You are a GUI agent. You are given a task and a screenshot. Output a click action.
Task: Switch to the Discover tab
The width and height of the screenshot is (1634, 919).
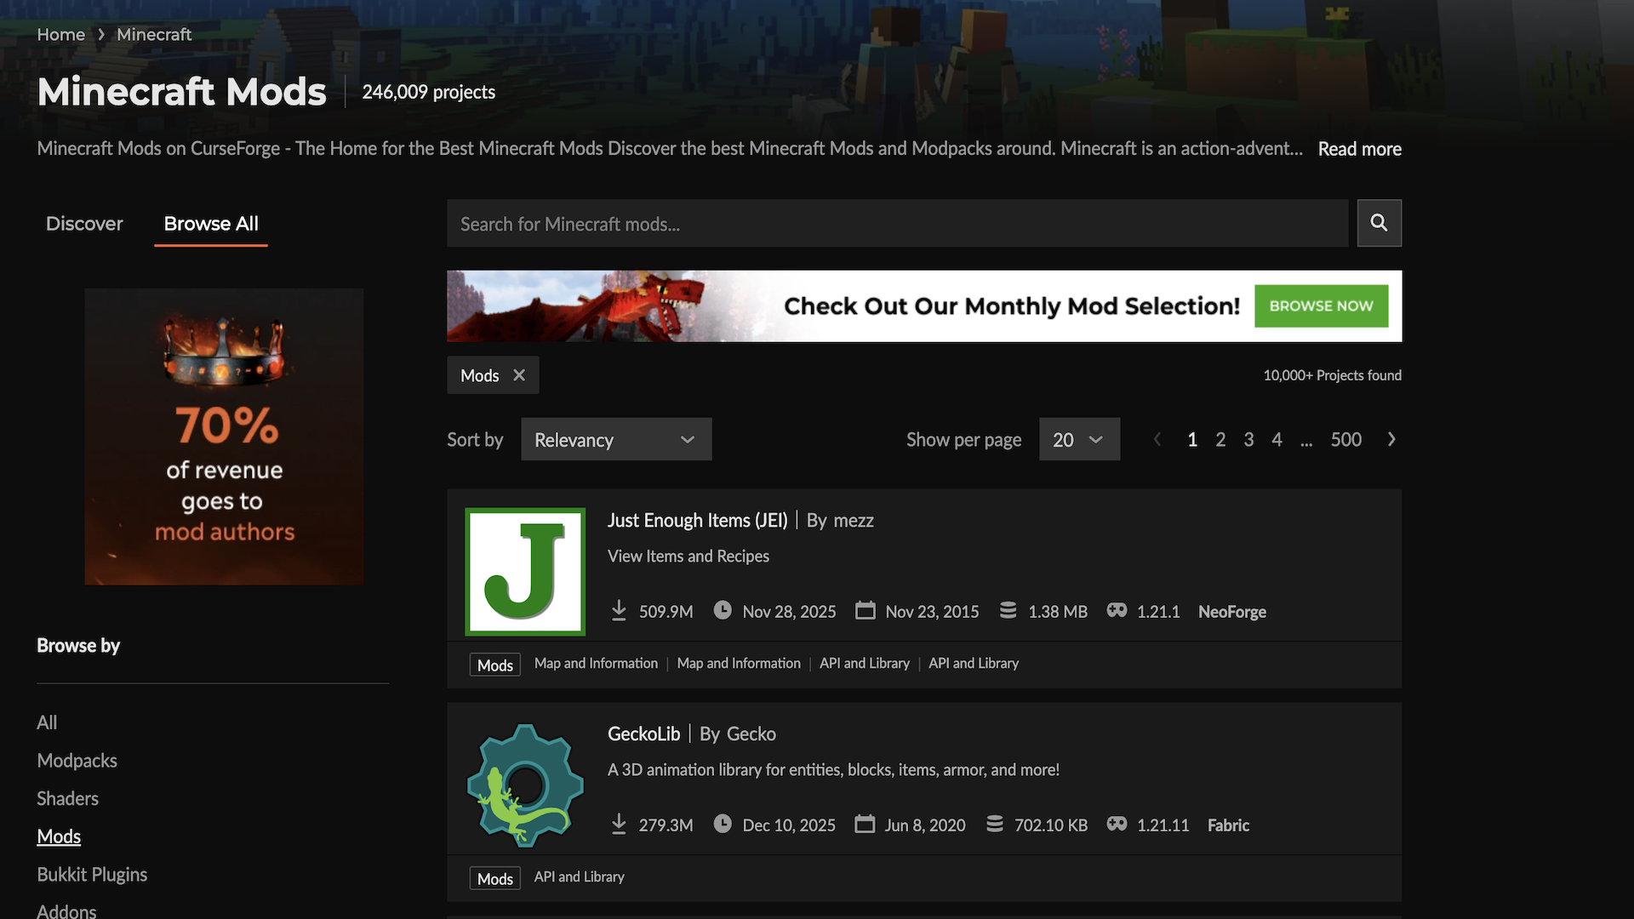click(84, 224)
